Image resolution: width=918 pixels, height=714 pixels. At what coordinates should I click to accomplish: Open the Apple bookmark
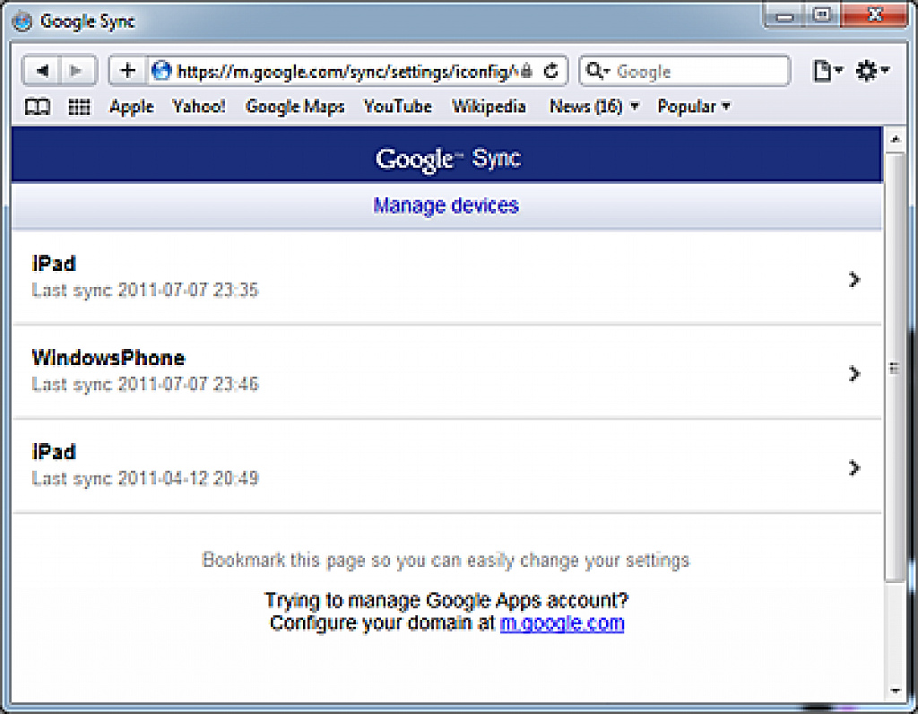131,107
